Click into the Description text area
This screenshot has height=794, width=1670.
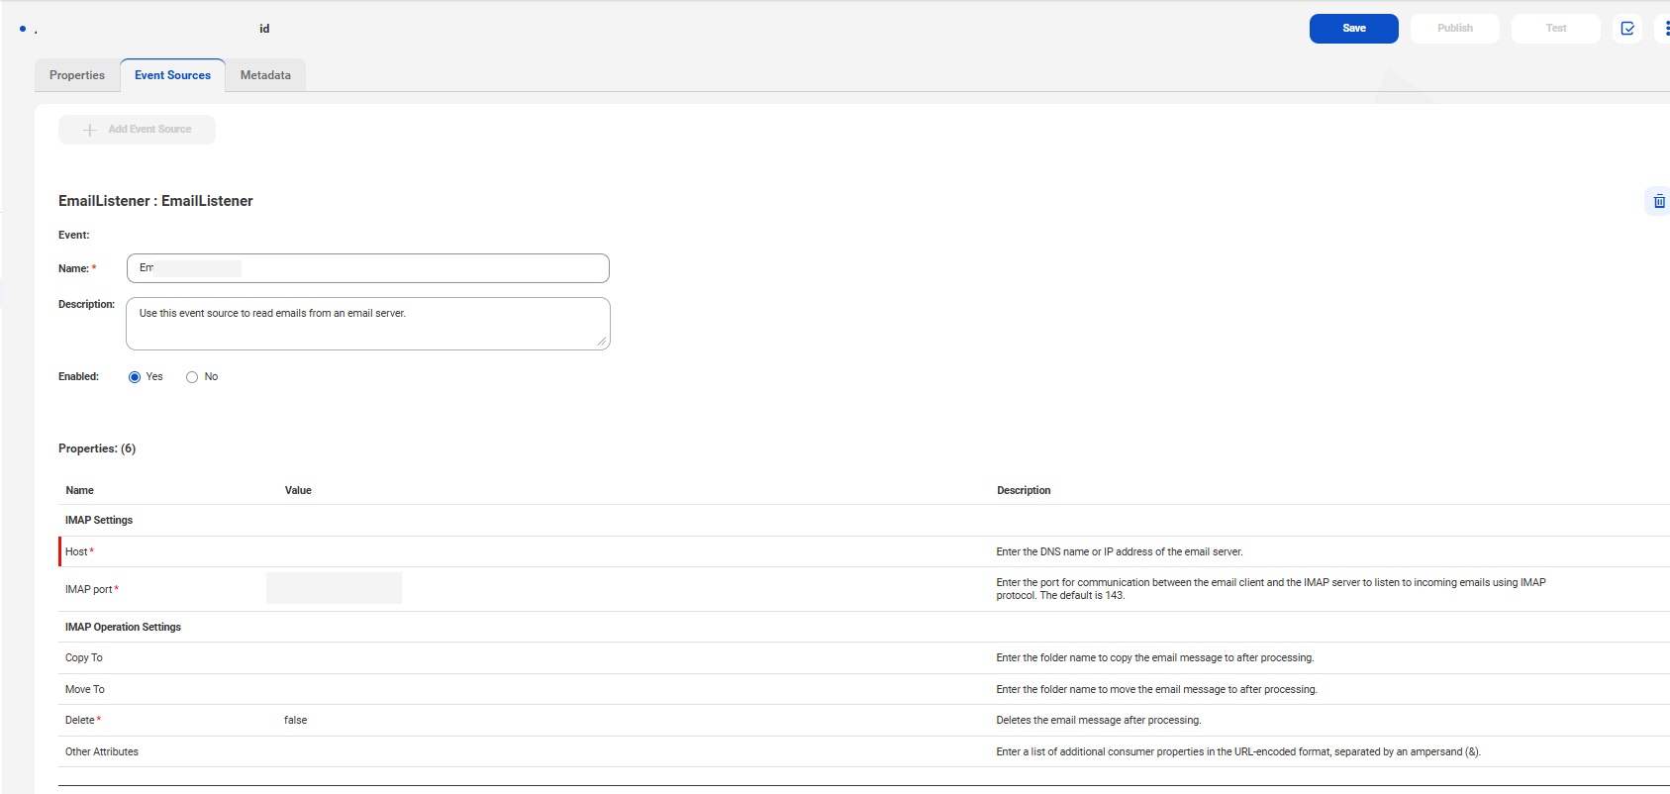[x=368, y=324]
